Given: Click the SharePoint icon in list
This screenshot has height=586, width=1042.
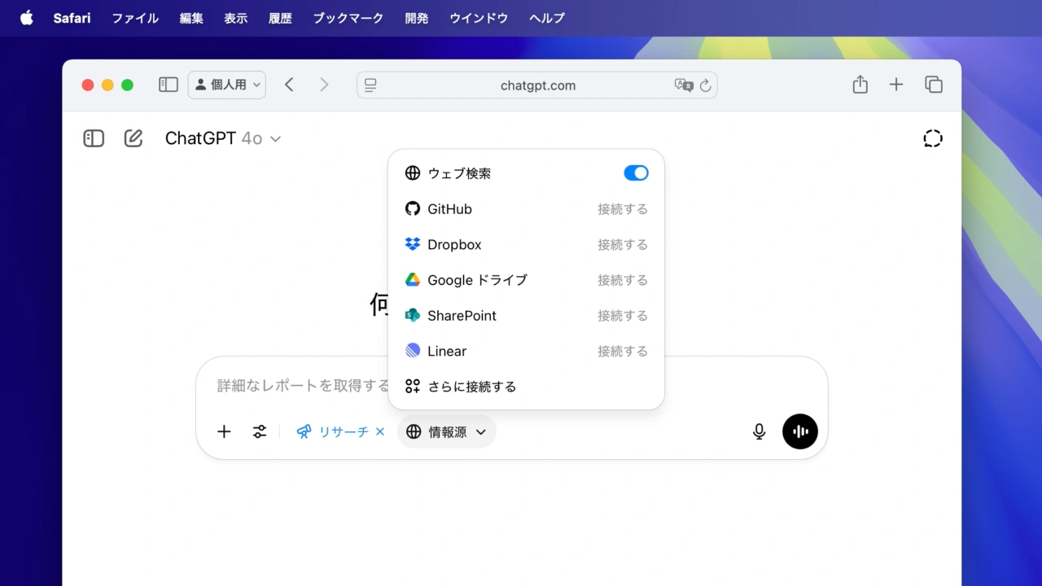Looking at the screenshot, I should (x=413, y=316).
